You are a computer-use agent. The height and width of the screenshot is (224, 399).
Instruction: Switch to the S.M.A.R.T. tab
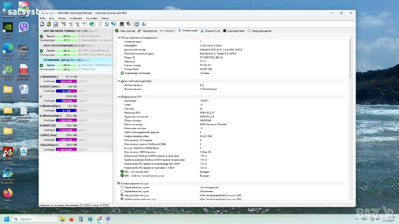coord(168,31)
